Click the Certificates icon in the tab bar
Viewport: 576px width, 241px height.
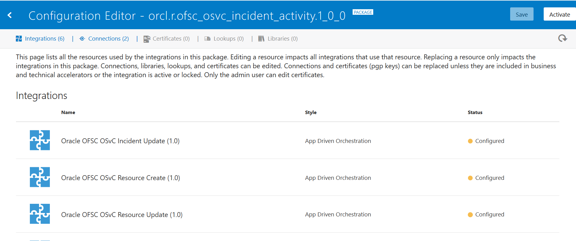point(147,39)
